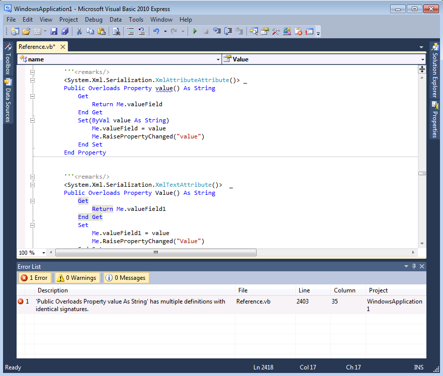Open the Project menu
443x376 pixels.
(x=68, y=20)
